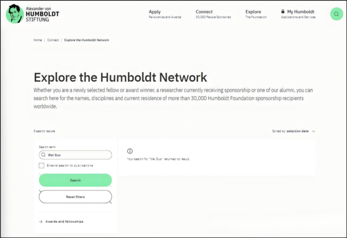Focus the Search term input containing Wei Guo
Screen dimensions: 347x238
[78, 155]
